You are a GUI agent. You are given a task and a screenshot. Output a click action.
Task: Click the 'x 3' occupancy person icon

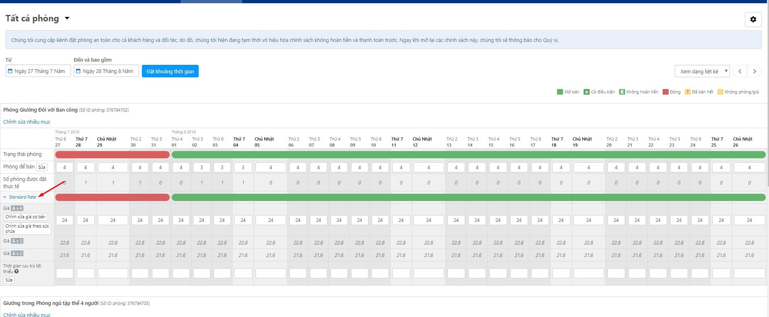tap(17, 241)
